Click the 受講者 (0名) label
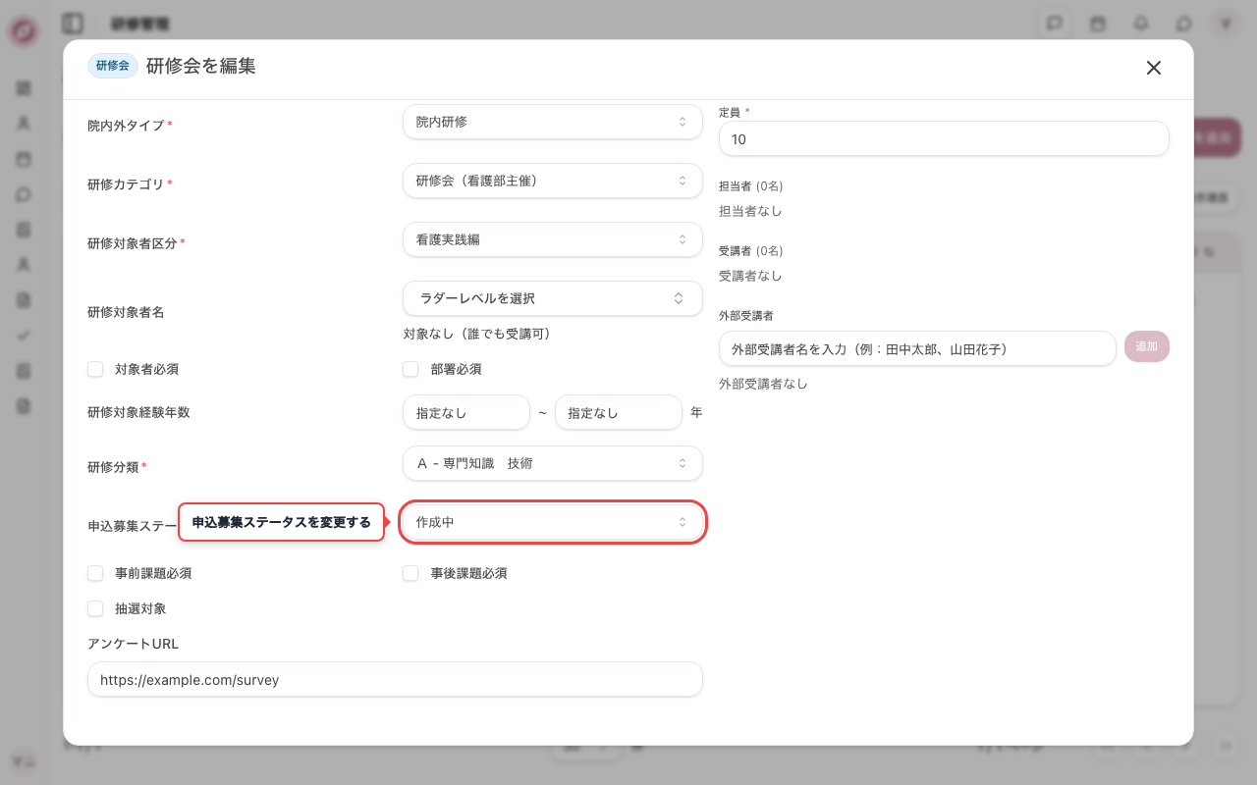The width and height of the screenshot is (1257, 785). pos(750,250)
